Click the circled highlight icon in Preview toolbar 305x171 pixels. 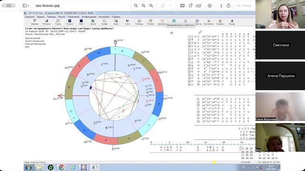click(210, 6)
